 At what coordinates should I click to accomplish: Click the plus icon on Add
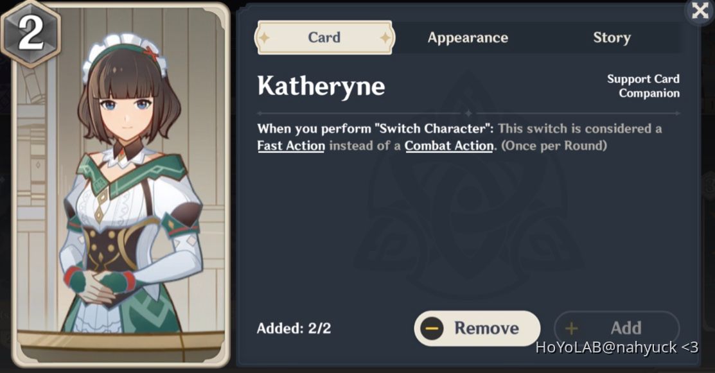(572, 328)
